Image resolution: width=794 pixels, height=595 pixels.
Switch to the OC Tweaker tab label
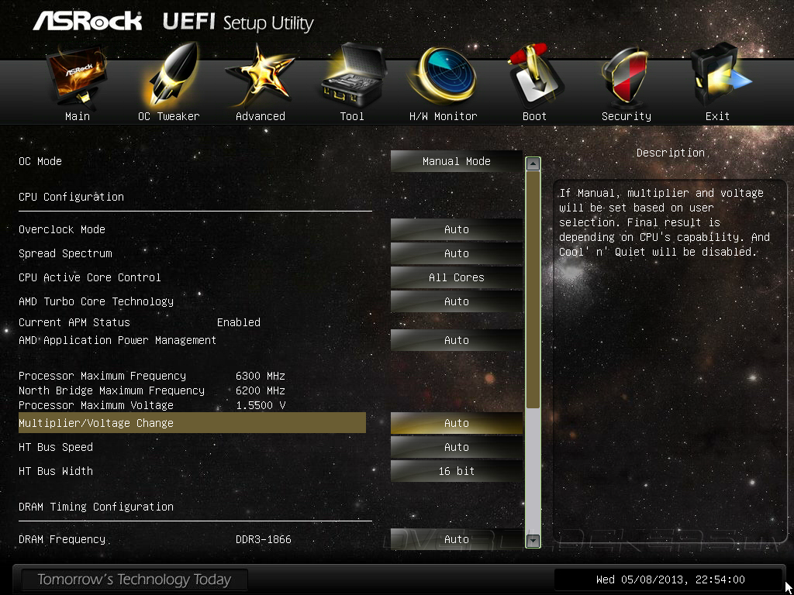pyautogui.click(x=168, y=116)
